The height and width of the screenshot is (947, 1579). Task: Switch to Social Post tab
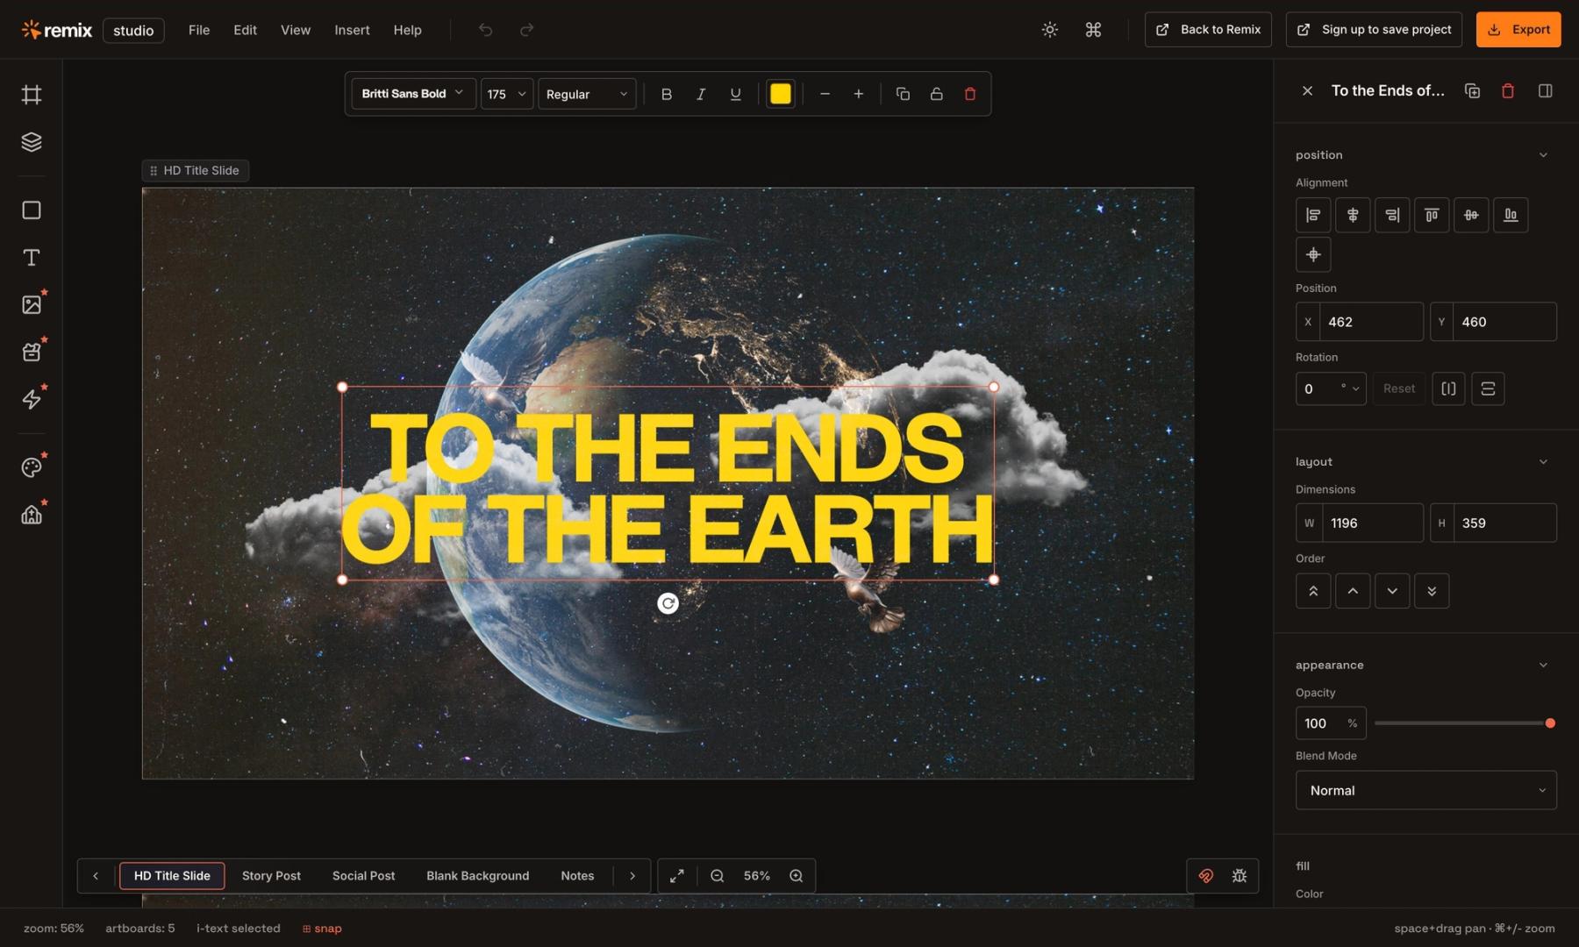pyautogui.click(x=363, y=876)
